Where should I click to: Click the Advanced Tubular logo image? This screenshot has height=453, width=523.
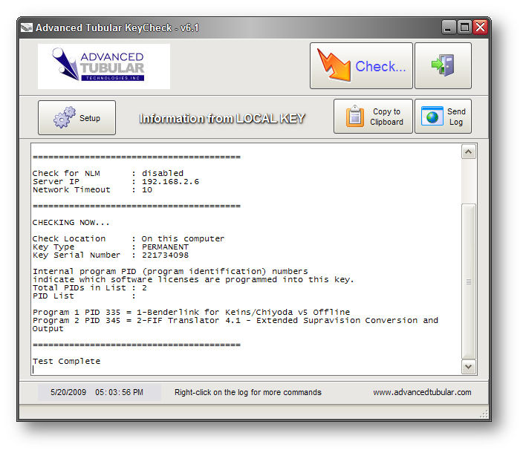click(104, 66)
